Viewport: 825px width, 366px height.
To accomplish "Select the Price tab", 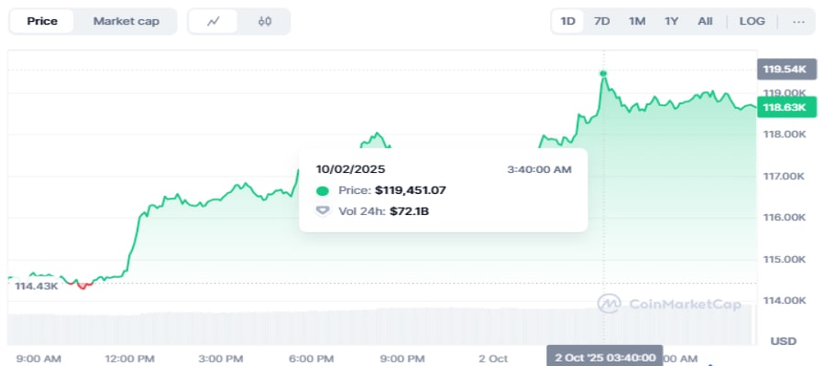I will [42, 21].
